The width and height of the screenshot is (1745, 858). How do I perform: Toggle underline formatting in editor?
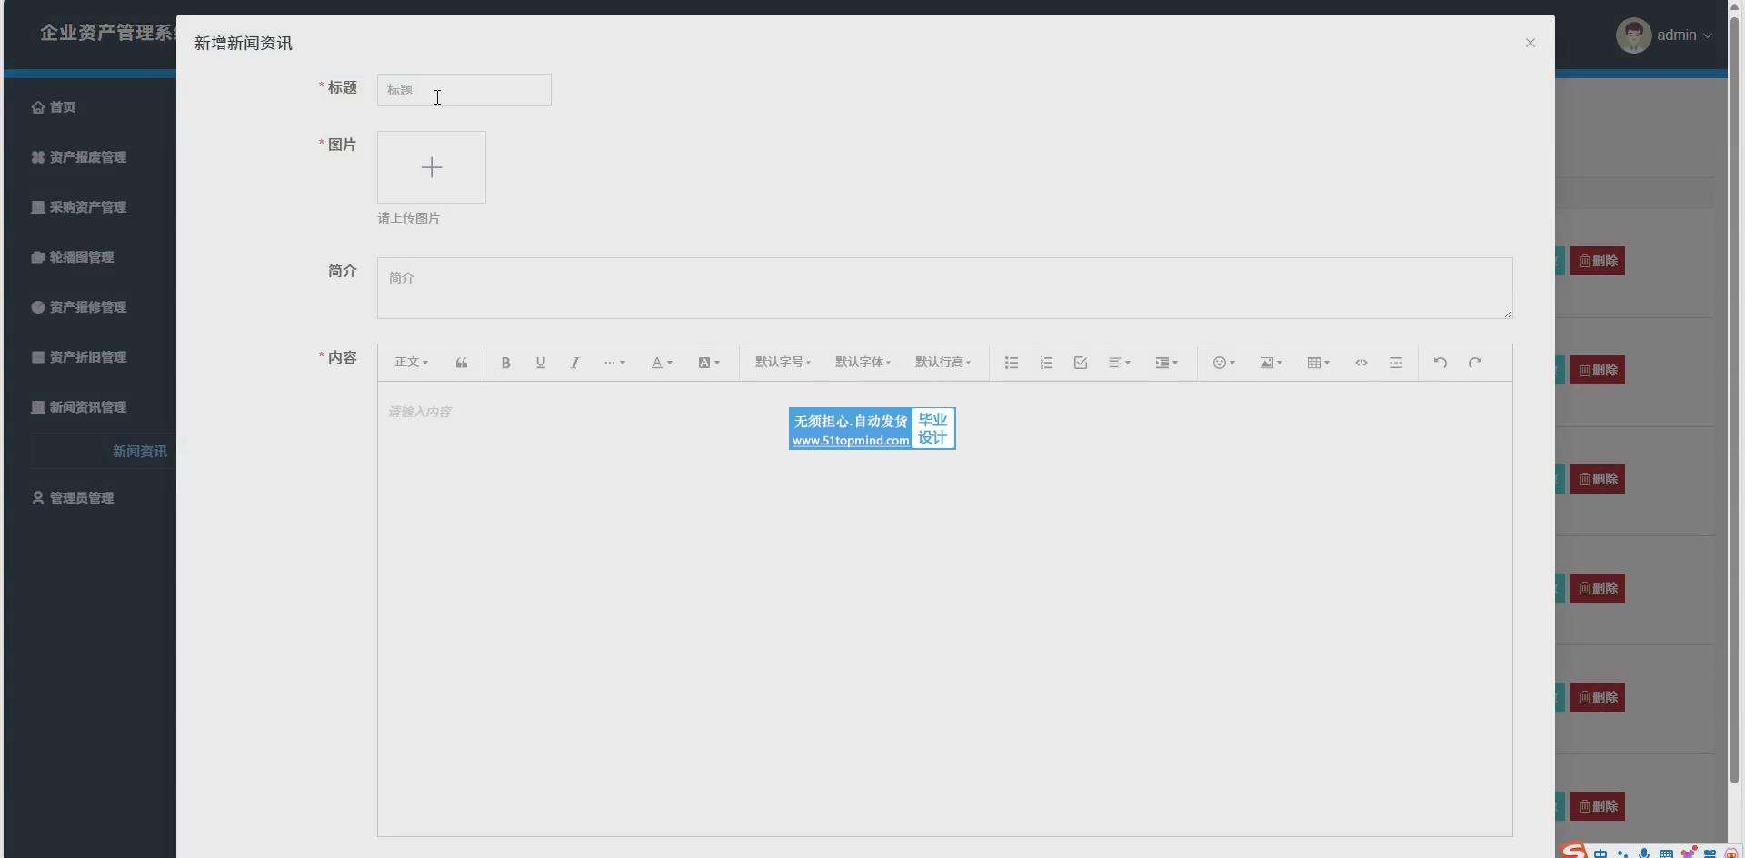coord(541,363)
